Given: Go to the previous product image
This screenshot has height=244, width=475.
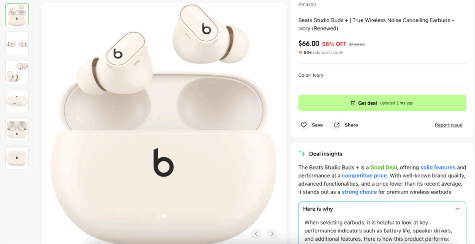Looking at the screenshot, I should (x=257, y=234).
